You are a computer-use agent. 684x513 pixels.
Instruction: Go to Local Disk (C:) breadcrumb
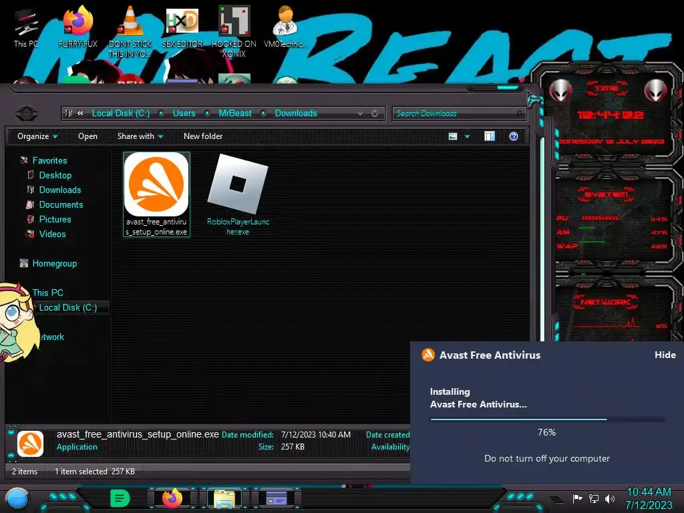pyautogui.click(x=121, y=114)
